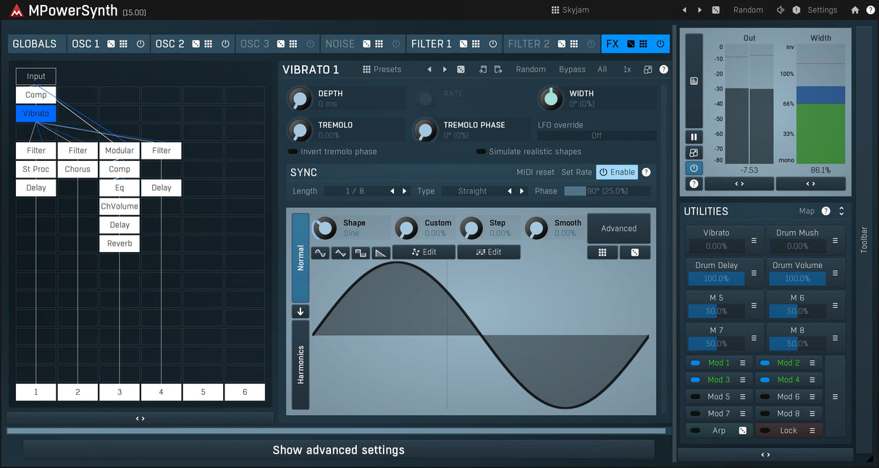Randomize the Arp with dice icon
879x468 pixels.
(743, 430)
